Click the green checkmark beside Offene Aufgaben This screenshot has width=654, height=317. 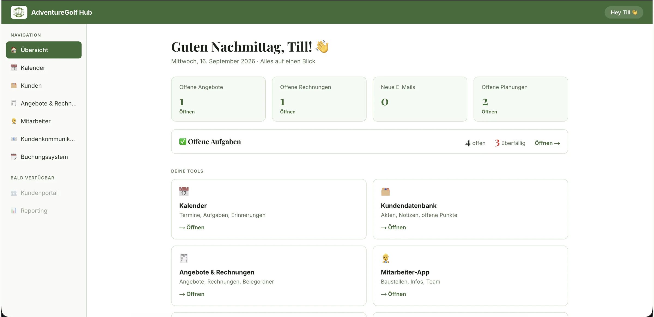pyautogui.click(x=183, y=141)
